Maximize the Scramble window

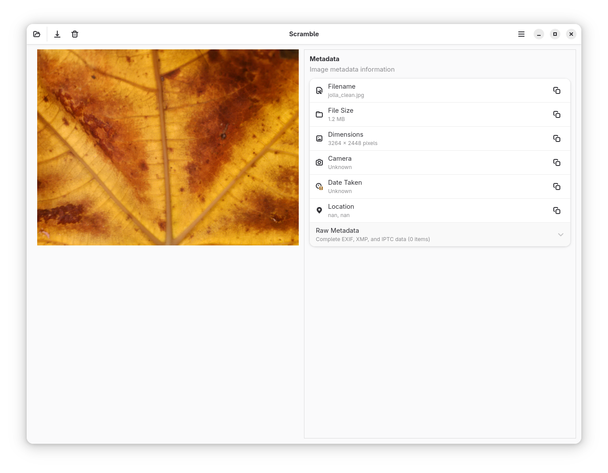[x=555, y=34]
